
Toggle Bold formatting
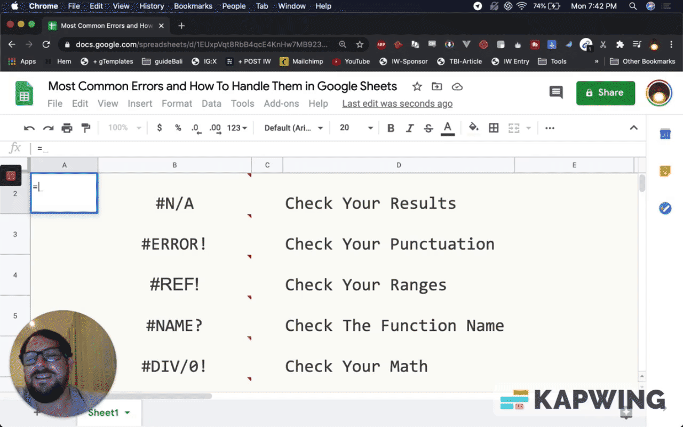391,128
